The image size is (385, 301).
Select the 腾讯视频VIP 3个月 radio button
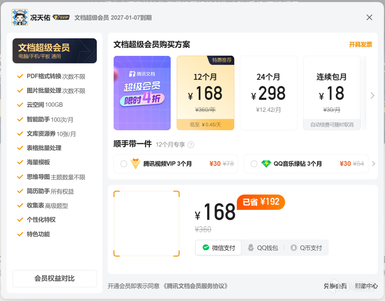(x=124, y=164)
